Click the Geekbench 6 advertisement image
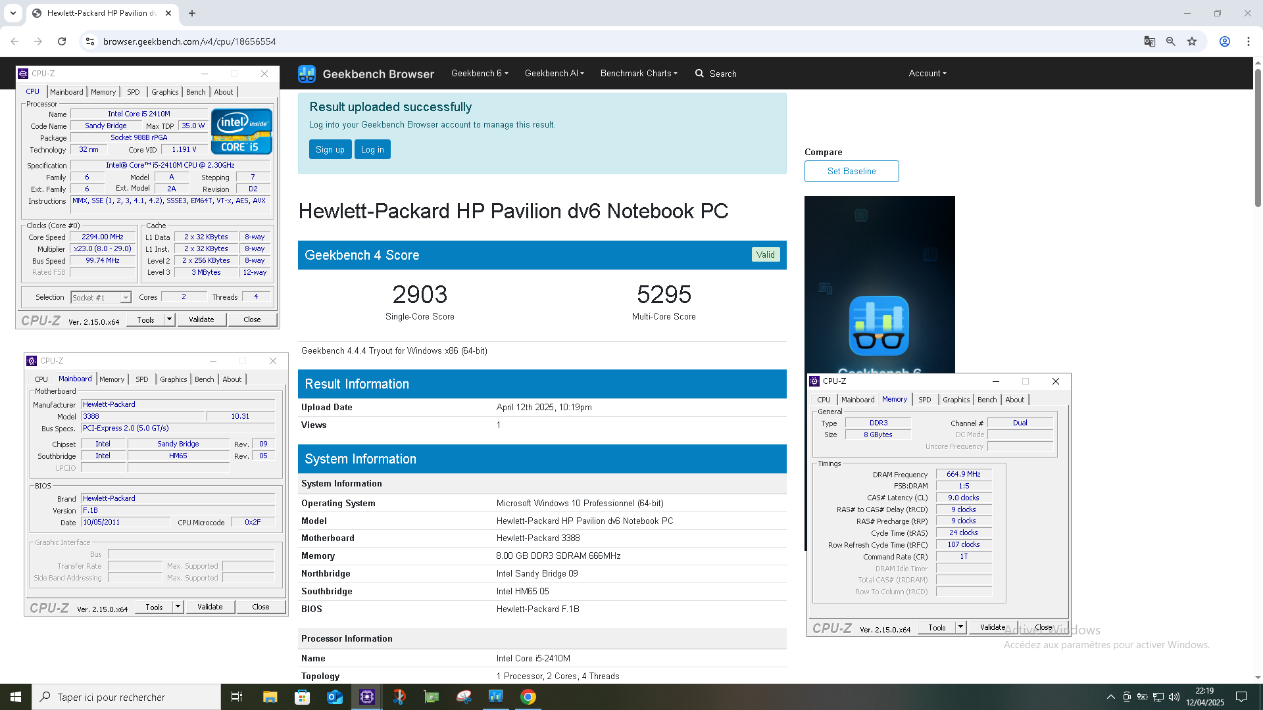 point(879,285)
